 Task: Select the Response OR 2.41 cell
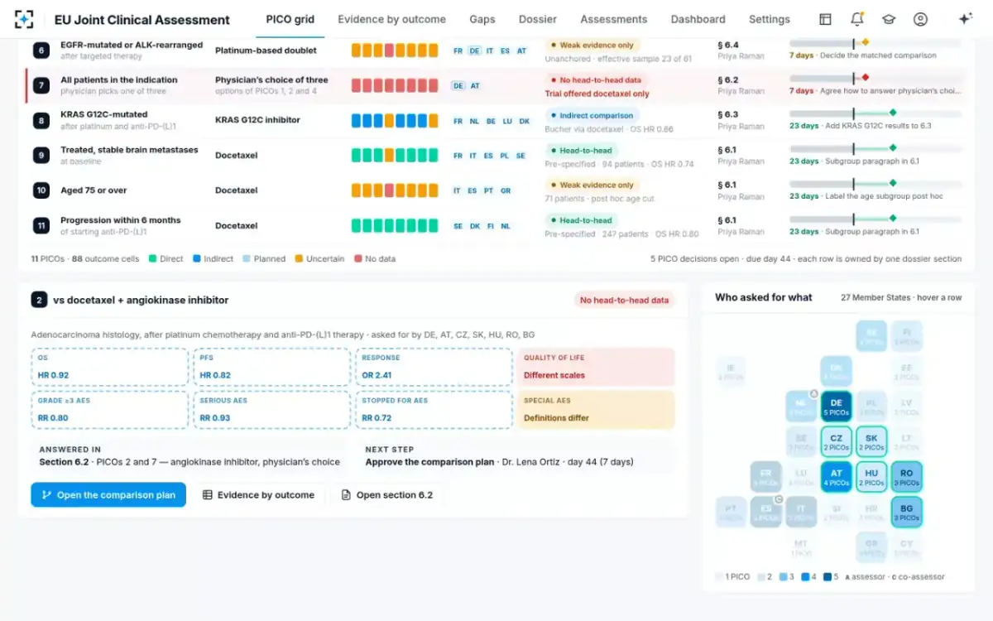[434, 367]
